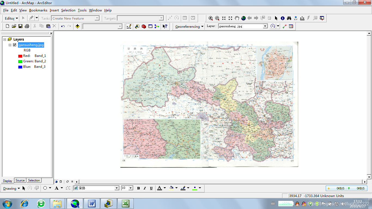Expand the georeferencing Layer combo box
372x209 pixels.
[x=265, y=26]
